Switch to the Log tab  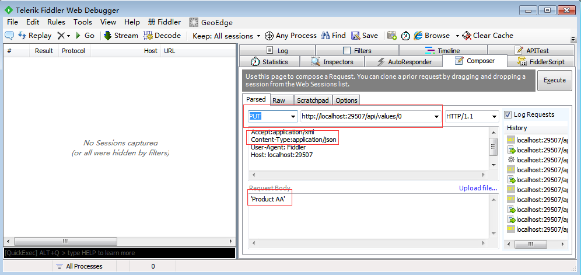(277, 50)
